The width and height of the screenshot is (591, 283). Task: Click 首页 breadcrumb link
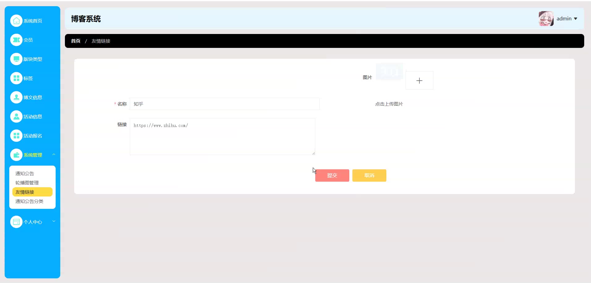tap(76, 41)
